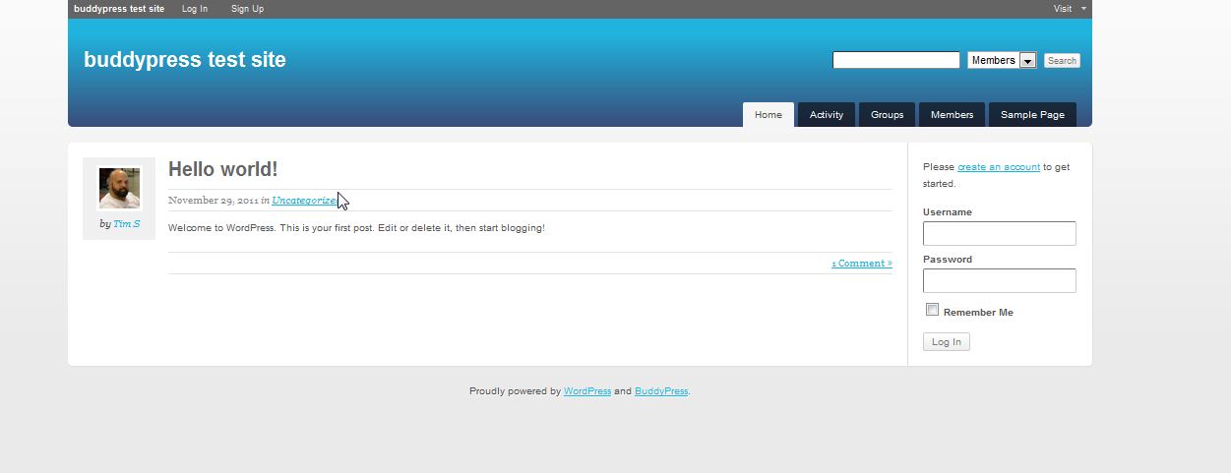Click the create an account link
Viewport: 1231px width, 473px height.
999,167
